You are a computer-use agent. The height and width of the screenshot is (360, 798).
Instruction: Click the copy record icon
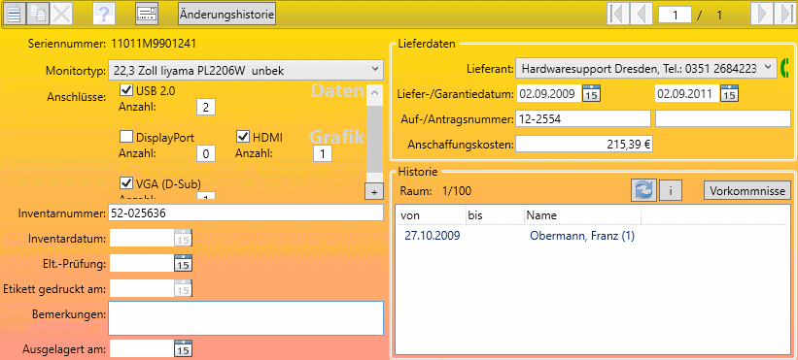[38, 15]
